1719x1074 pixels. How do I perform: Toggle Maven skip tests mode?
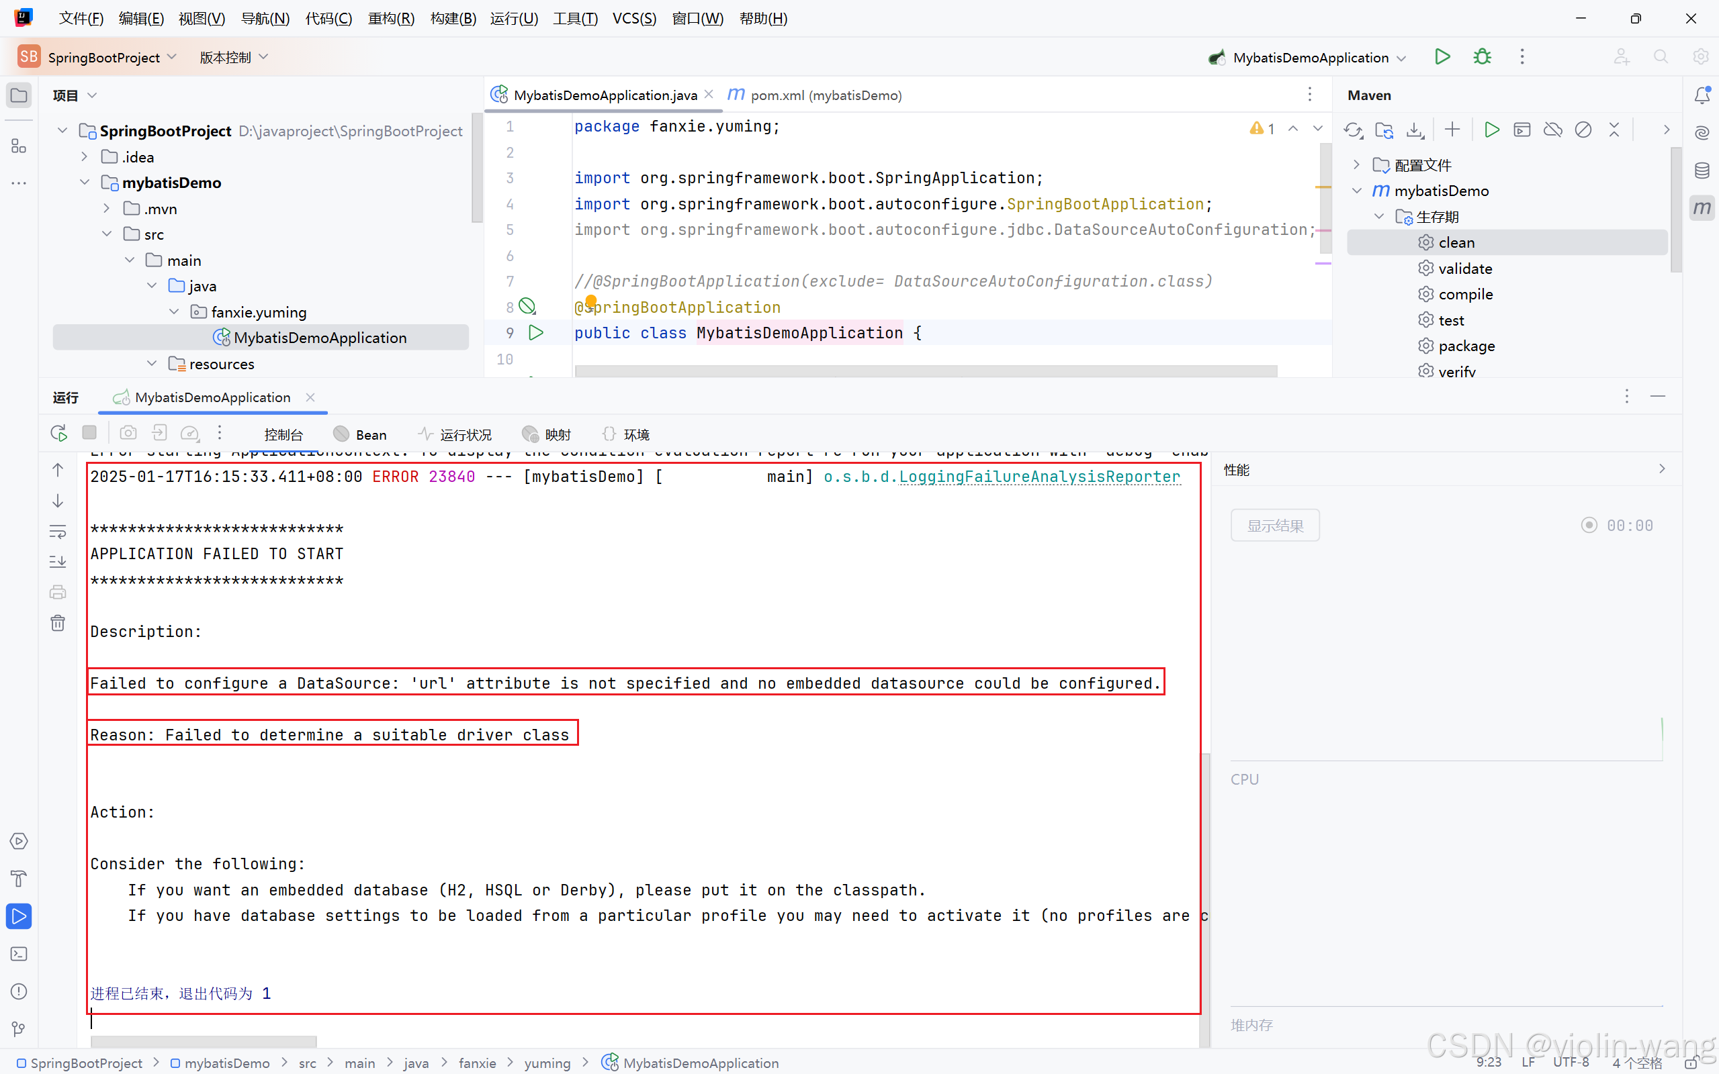(1583, 130)
